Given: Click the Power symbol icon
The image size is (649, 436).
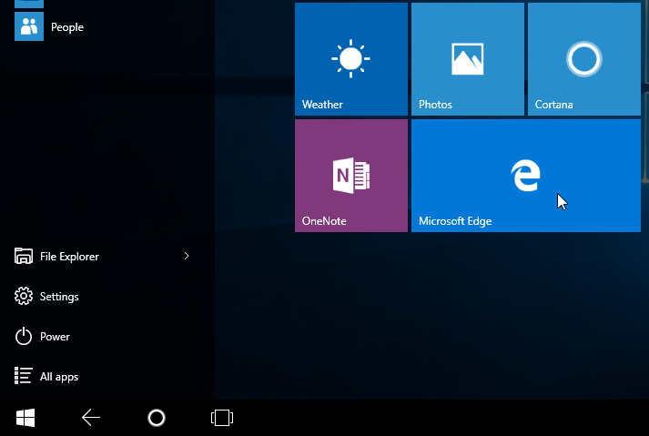Looking at the screenshot, I should [23, 336].
